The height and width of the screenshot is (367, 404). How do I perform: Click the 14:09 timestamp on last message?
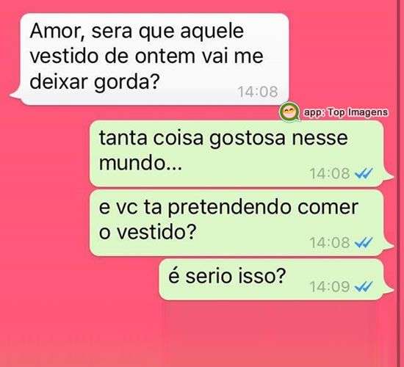(x=330, y=287)
